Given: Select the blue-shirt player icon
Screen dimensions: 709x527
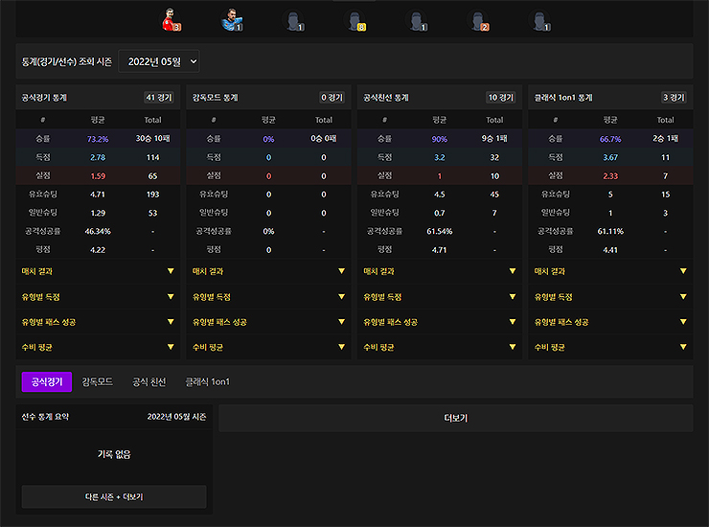Looking at the screenshot, I should (233, 20).
